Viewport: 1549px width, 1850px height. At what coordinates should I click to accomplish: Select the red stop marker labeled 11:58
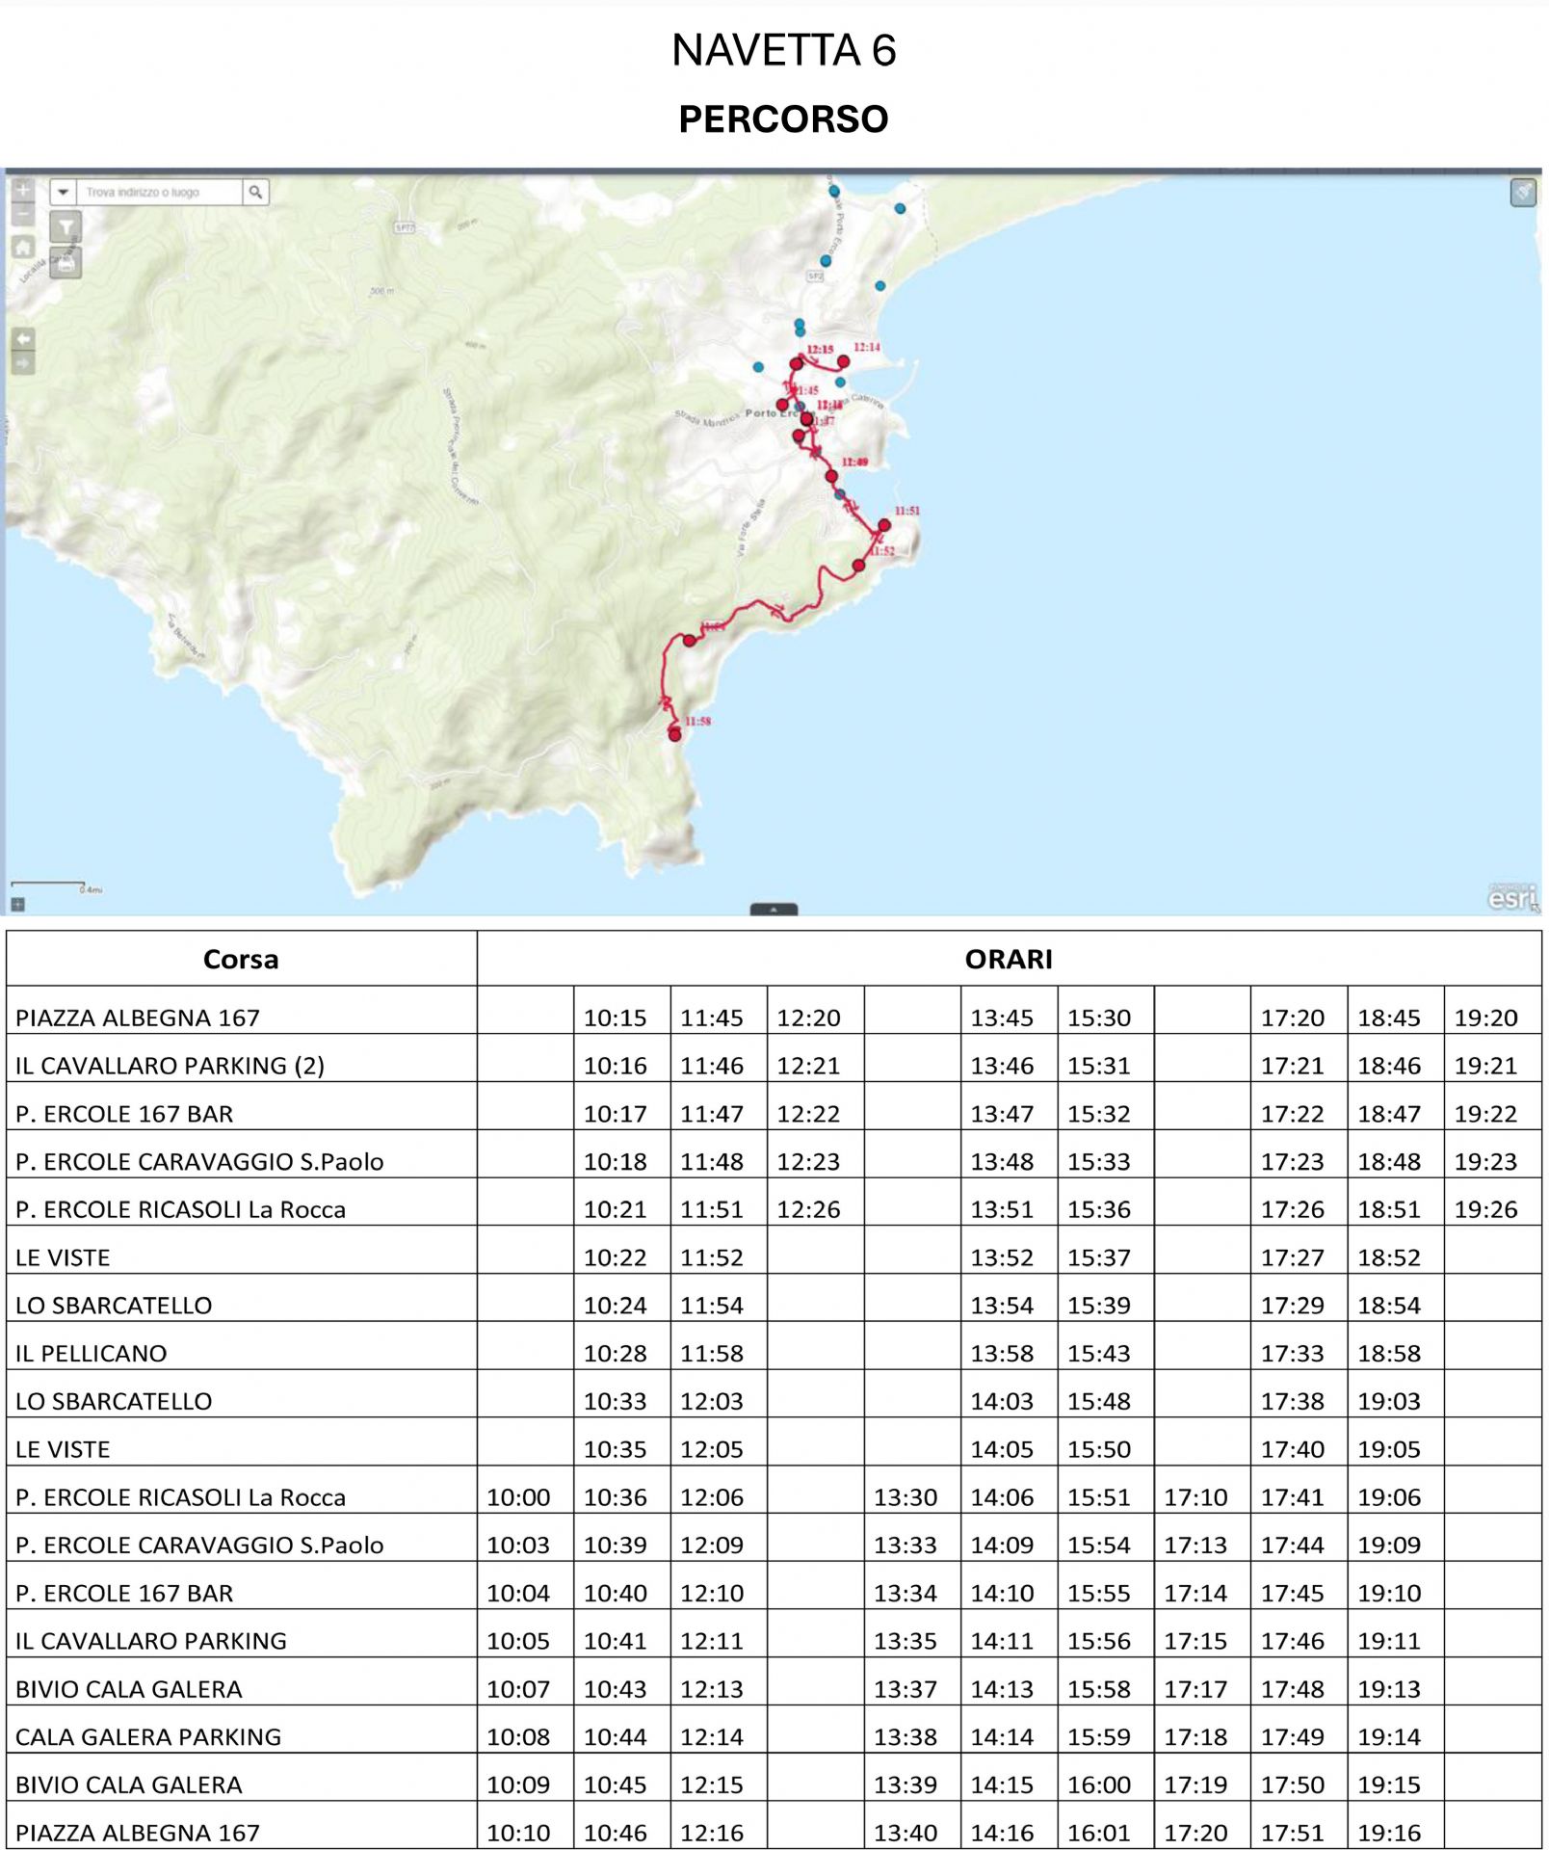pos(675,735)
